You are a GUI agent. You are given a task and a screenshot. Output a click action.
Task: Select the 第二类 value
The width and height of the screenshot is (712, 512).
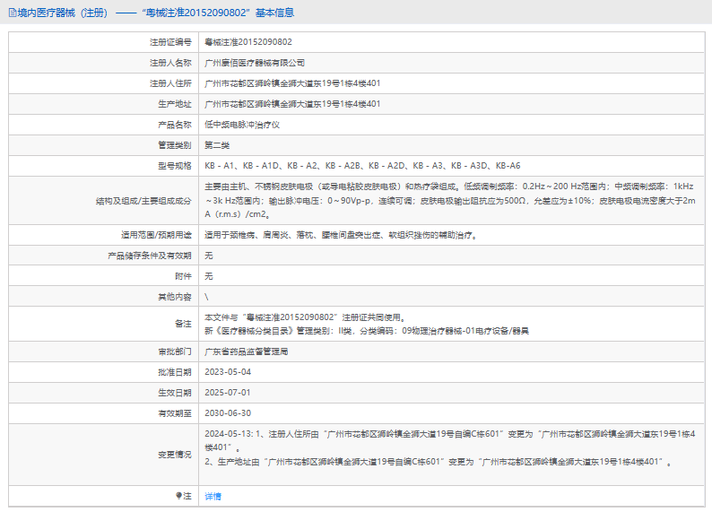pyautogui.click(x=217, y=145)
